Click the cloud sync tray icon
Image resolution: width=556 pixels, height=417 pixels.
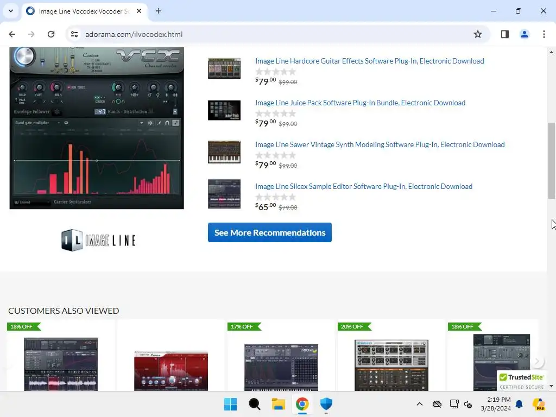pos(437,404)
